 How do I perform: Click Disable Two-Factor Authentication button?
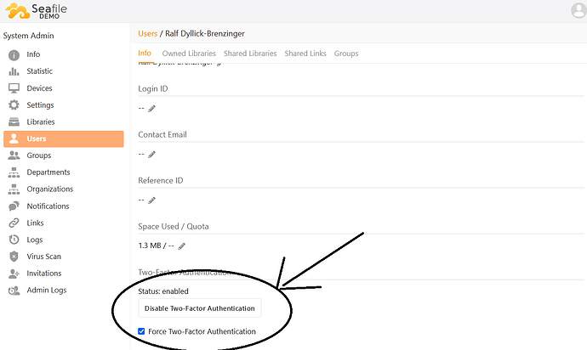200,308
